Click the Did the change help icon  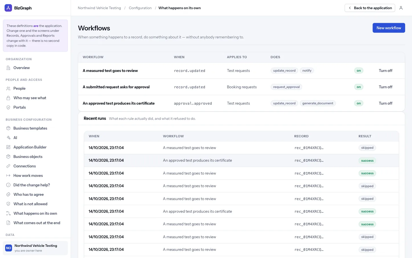[x=8, y=185]
